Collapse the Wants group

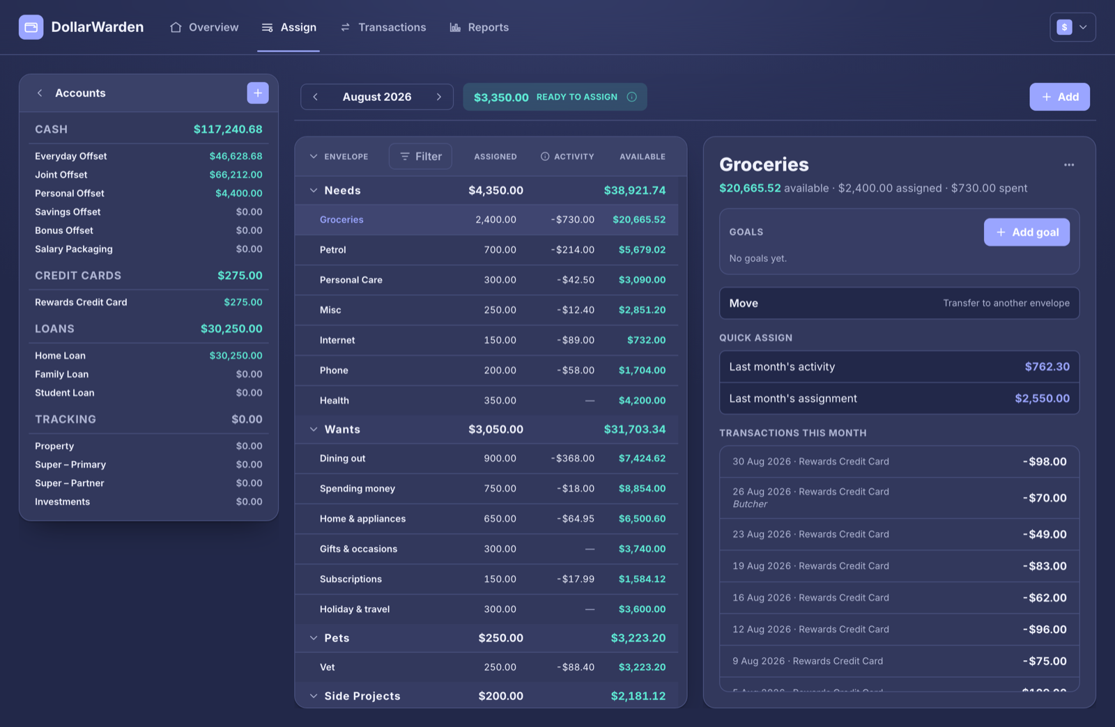tap(314, 429)
